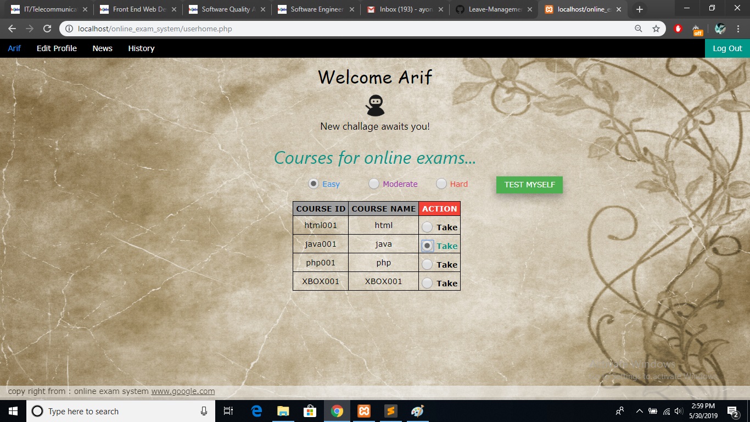This screenshot has height=422, width=750.
Task: Open Microsoft Edge from the taskbar
Action: click(x=256, y=411)
